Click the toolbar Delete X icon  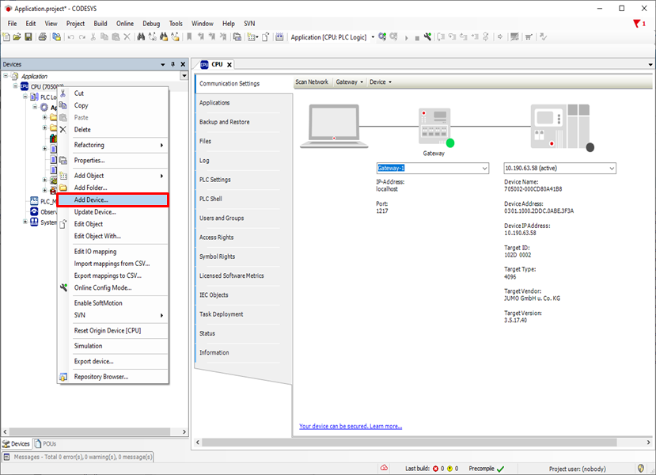coord(127,37)
